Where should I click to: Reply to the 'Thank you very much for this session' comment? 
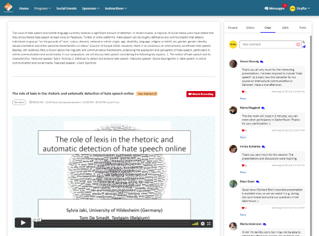[x=243, y=173]
